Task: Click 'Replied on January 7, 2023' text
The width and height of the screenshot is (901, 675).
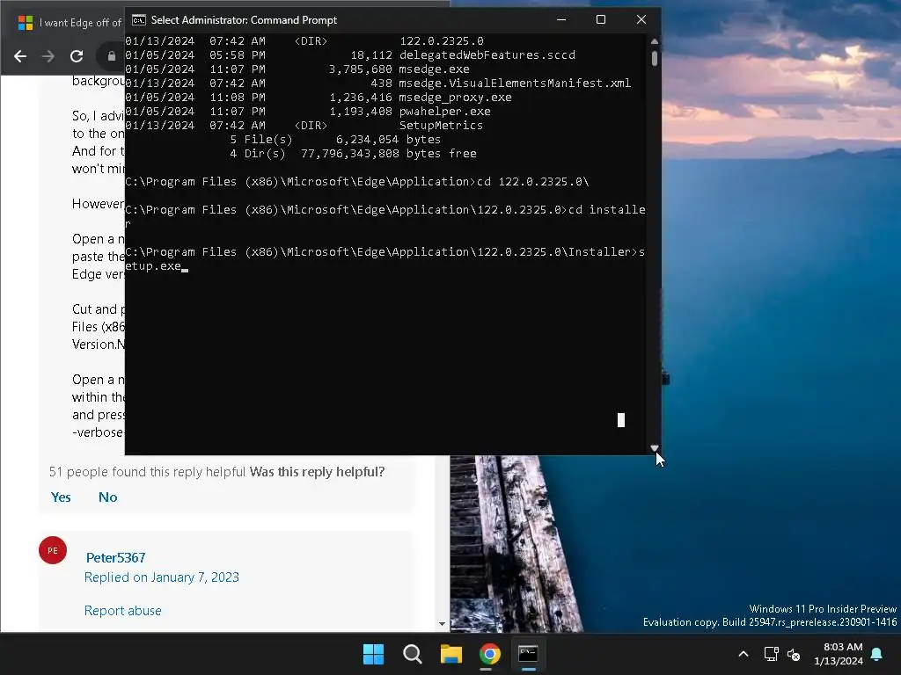Action: 162,577
